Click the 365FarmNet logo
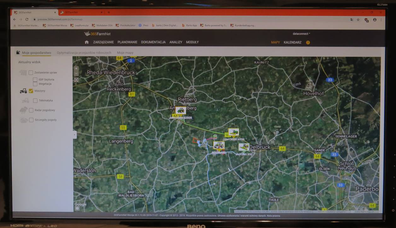 [97, 34]
